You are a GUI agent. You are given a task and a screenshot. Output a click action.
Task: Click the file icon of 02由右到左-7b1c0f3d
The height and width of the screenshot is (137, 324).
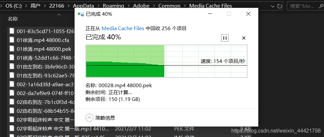click(x=12, y=102)
